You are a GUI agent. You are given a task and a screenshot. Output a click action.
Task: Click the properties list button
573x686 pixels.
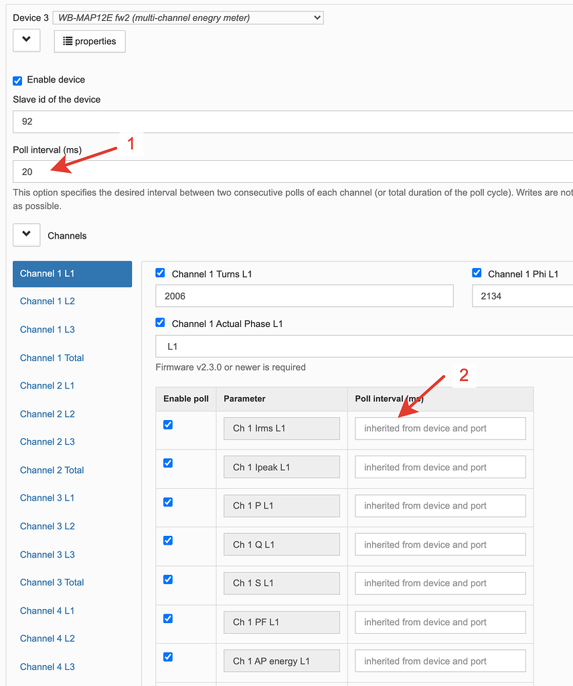(89, 42)
